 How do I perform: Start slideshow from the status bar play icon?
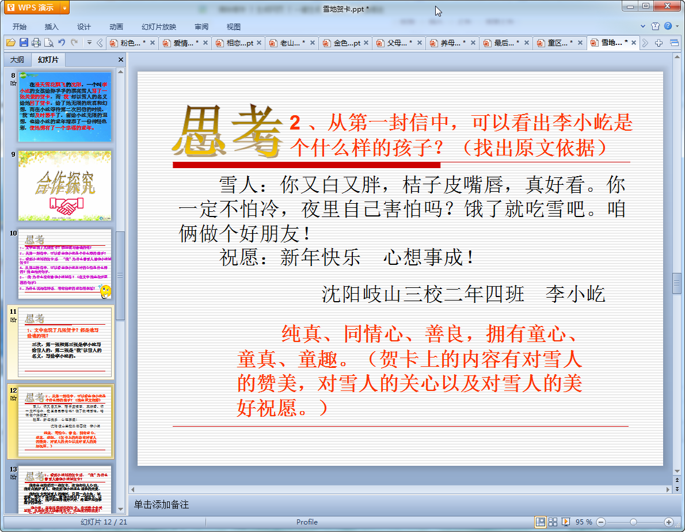[x=566, y=522]
